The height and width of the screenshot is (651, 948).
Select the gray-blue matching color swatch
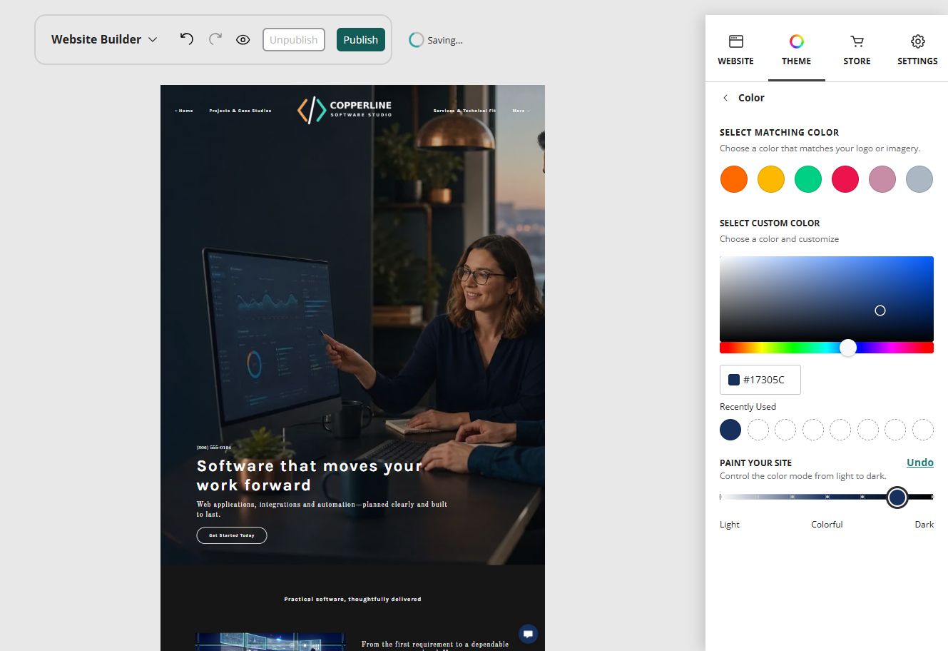pyautogui.click(x=919, y=179)
